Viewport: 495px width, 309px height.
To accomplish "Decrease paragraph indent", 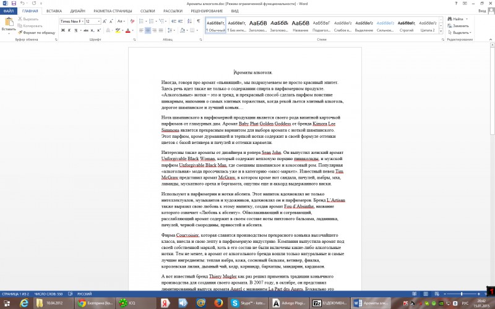I will pyautogui.click(x=174, y=21).
